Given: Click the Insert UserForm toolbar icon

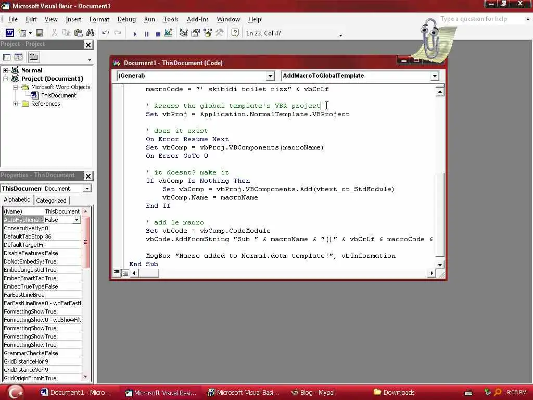Looking at the screenshot, I should coord(22,33).
